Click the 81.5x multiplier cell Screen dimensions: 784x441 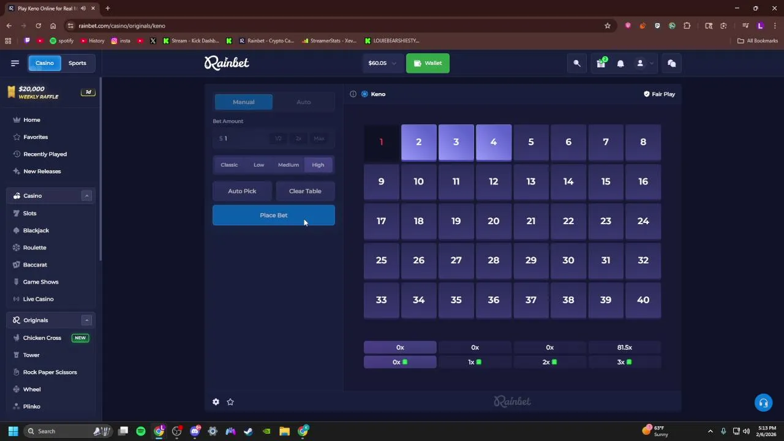[625, 347]
